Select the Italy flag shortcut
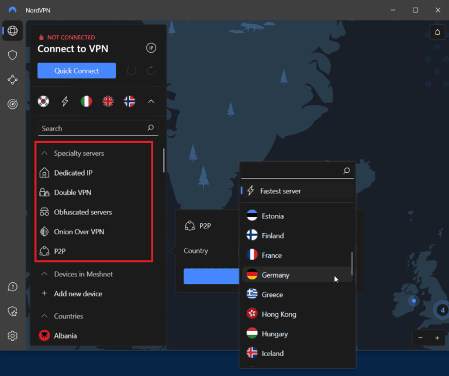 pos(87,101)
